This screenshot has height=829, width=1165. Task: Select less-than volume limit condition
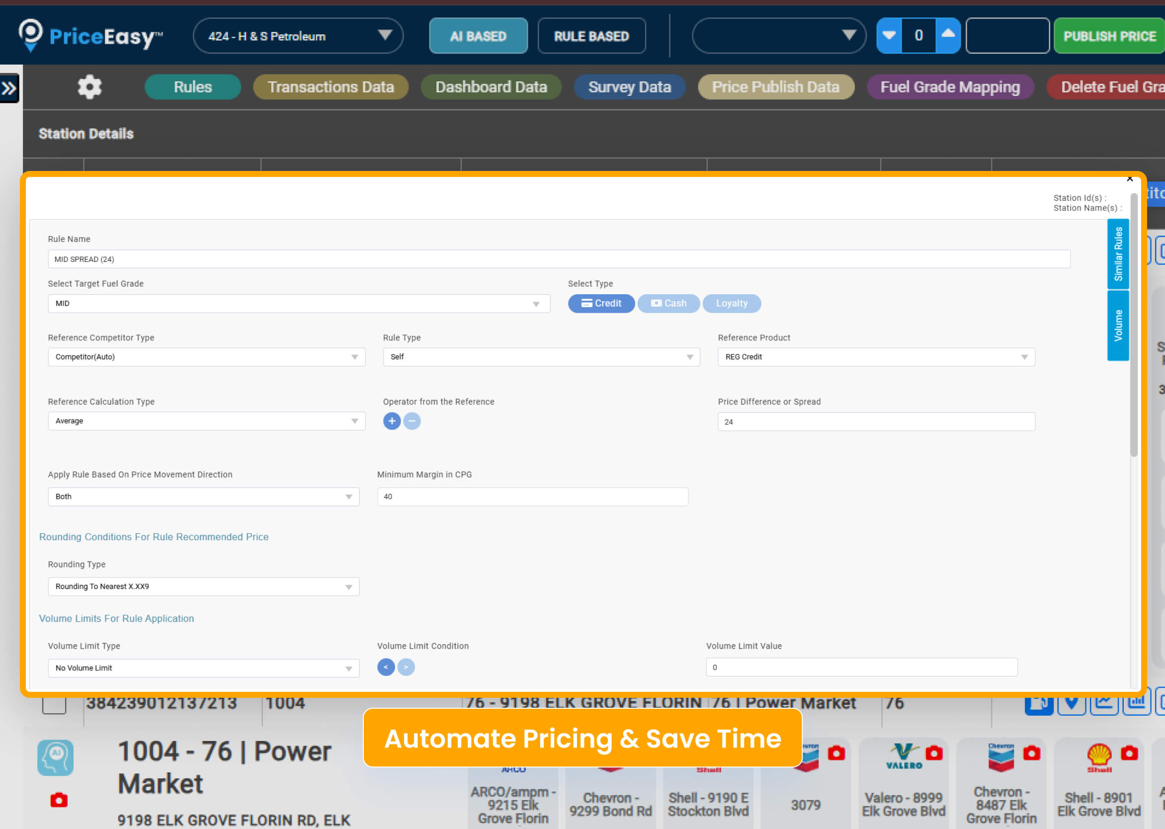pyautogui.click(x=386, y=667)
